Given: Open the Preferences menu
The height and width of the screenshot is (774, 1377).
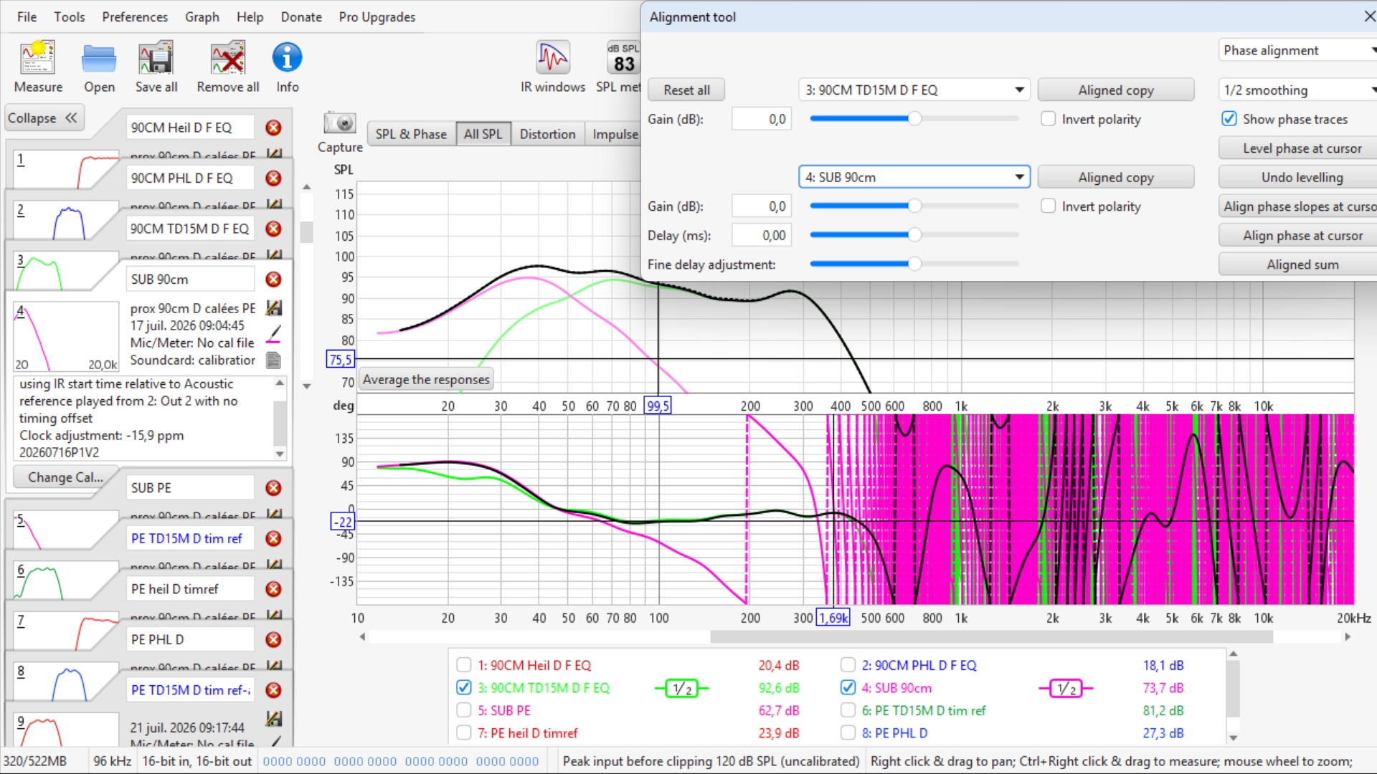Looking at the screenshot, I should tap(135, 16).
